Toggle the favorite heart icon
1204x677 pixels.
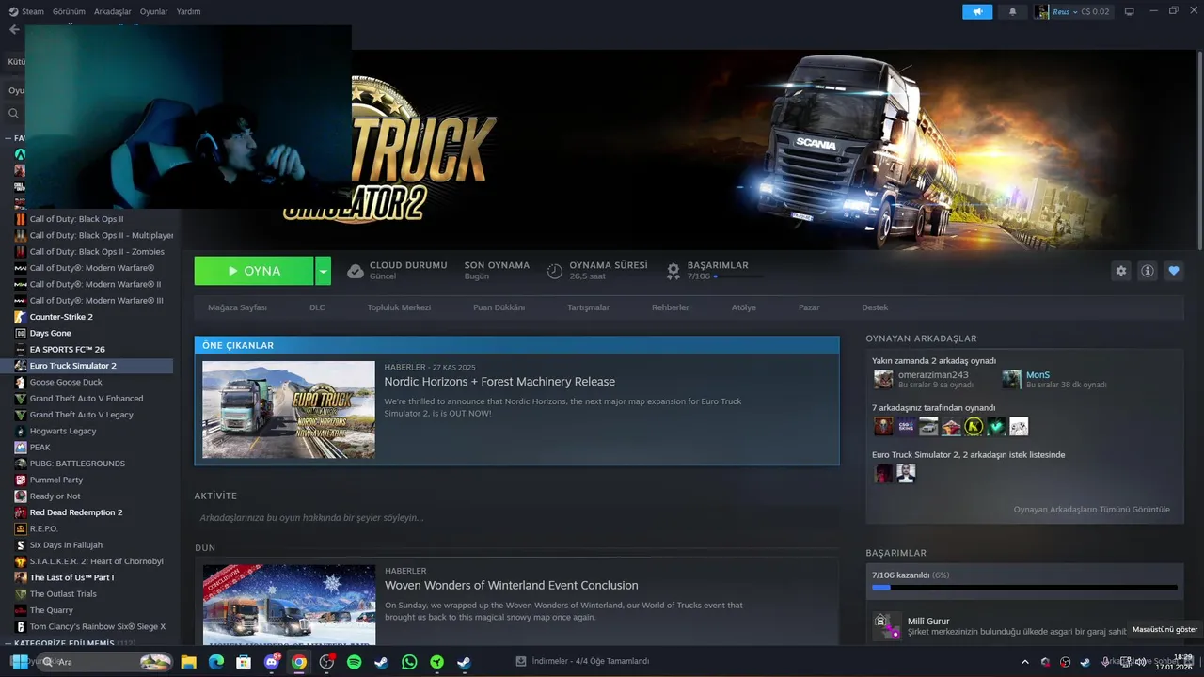1174,271
